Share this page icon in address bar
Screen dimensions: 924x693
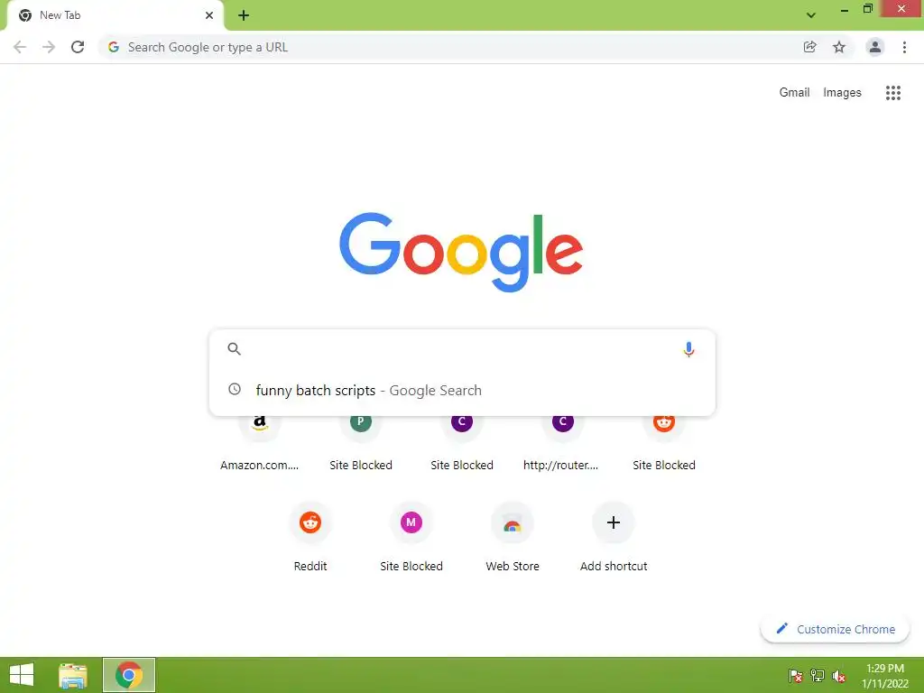click(809, 47)
